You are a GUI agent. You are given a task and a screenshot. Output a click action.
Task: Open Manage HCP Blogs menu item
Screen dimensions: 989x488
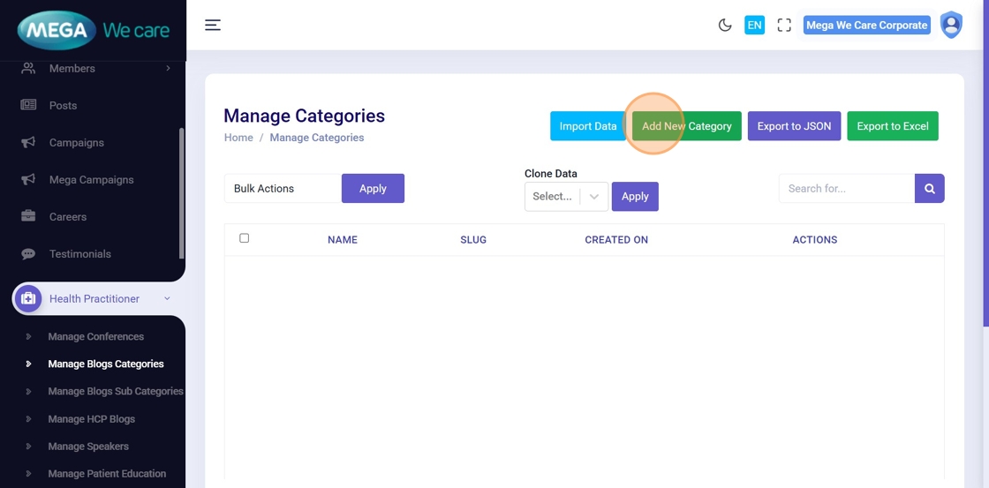pos(91,418)
